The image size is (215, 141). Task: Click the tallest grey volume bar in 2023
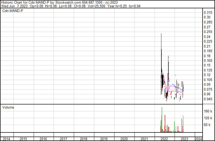point(183,124)
